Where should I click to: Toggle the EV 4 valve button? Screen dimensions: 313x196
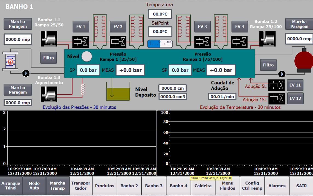[x=240, y=27]
